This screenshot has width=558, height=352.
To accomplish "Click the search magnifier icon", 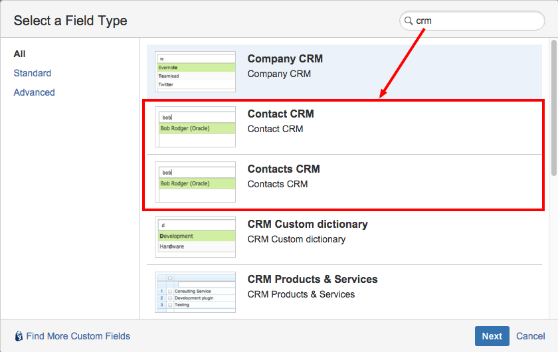I will tap(408, 21).
